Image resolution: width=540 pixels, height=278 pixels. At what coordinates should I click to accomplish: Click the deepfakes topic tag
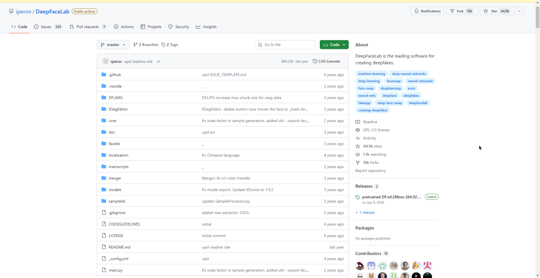tap(411, 96)
